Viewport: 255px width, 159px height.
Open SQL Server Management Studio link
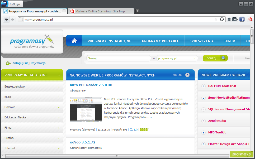coord(229,109)
